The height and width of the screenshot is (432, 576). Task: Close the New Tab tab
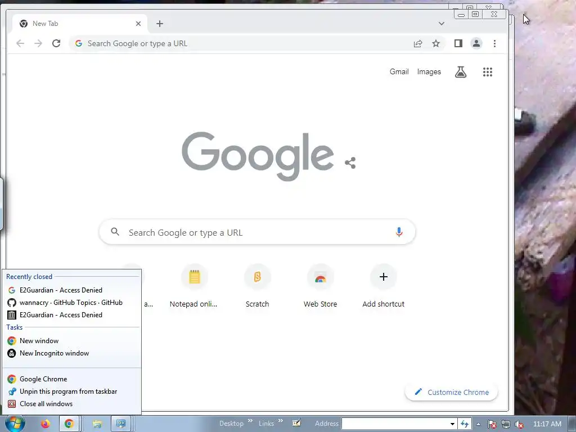coord(138,24)
